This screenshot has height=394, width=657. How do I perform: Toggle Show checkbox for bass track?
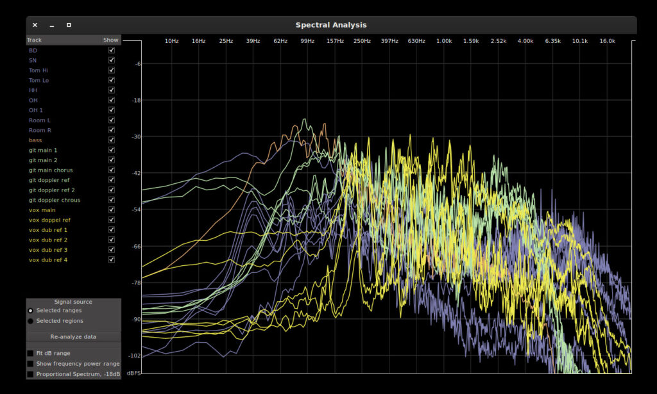tap(112, 140)
